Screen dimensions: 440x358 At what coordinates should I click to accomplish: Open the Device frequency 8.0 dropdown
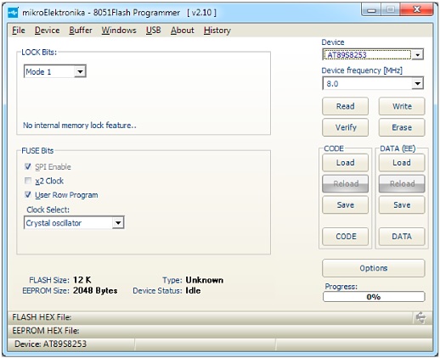click(418, 83)
